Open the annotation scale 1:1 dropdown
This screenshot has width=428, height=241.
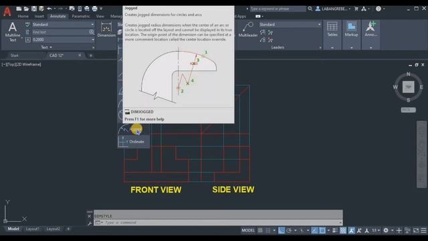[x=376, y=230]
